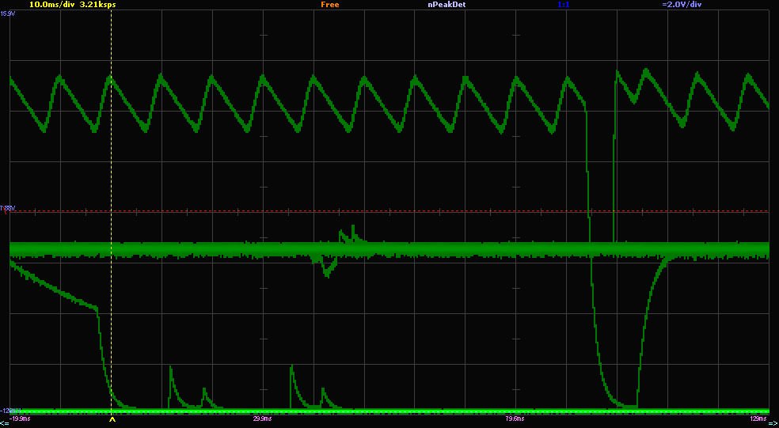Click the -19.9ms start time label
This screenshot has width=779, height=428.
click(21, 419)
